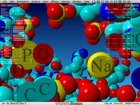Click the 'Element:' label
The image size is (140, 105).
5,12
